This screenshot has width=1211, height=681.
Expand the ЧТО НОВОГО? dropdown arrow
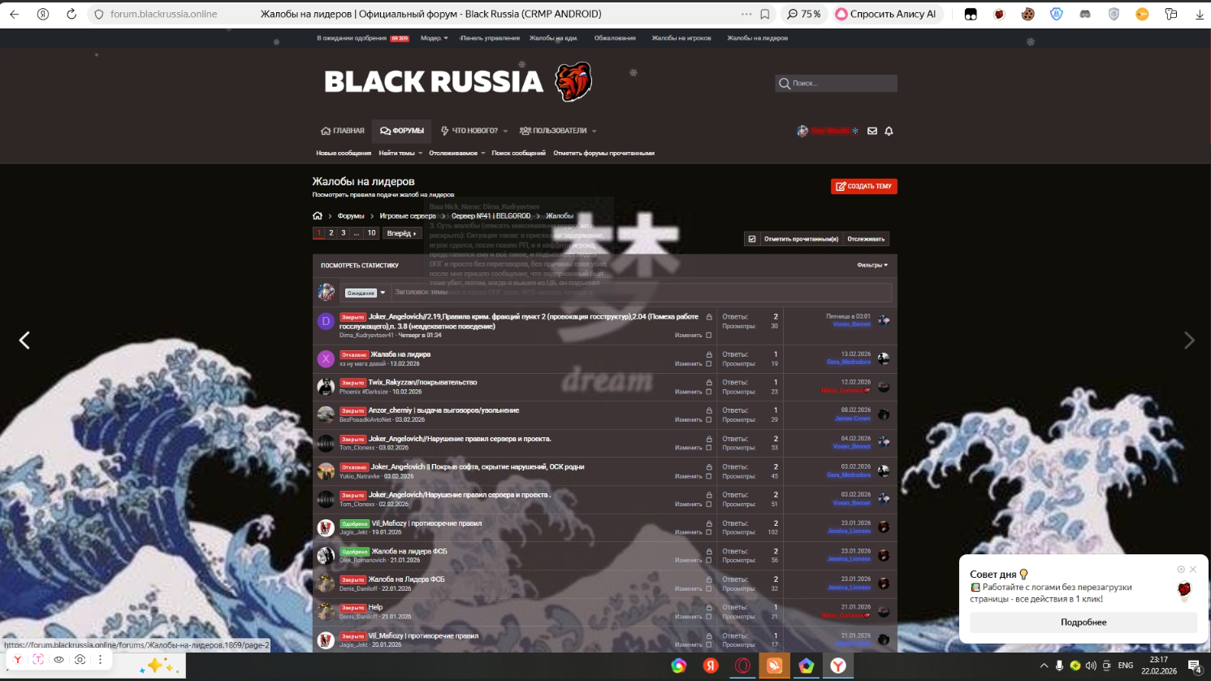click(x=505, y=131)
